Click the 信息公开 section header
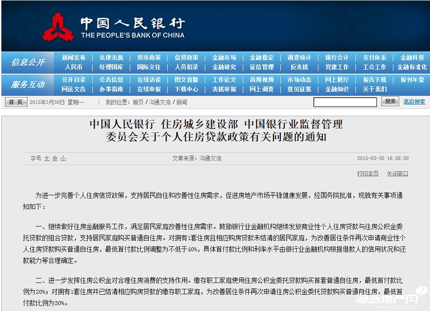This screenshot has height=311, width=430. [x=28, y=62]
